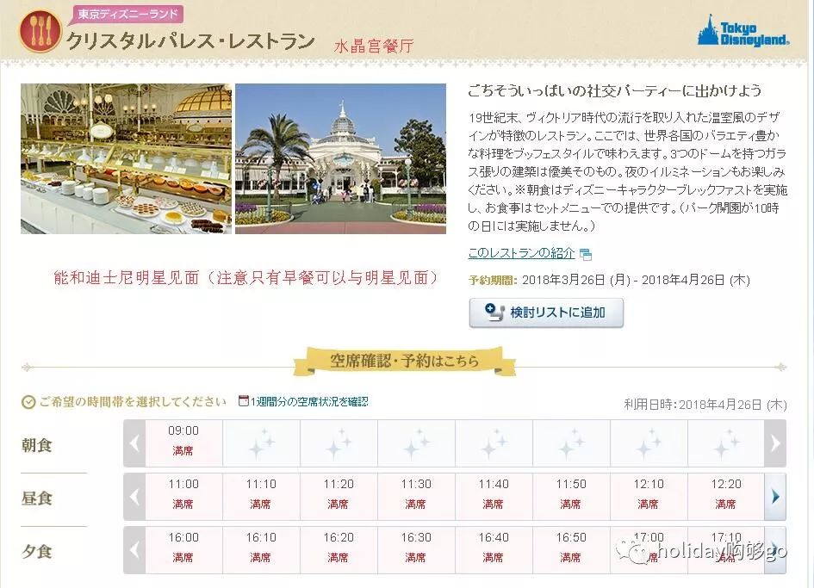Viewport: 814px width, 588px height.
Task: Open the 1週間分の空席状況を確認 link
Action: pos(309,402)
